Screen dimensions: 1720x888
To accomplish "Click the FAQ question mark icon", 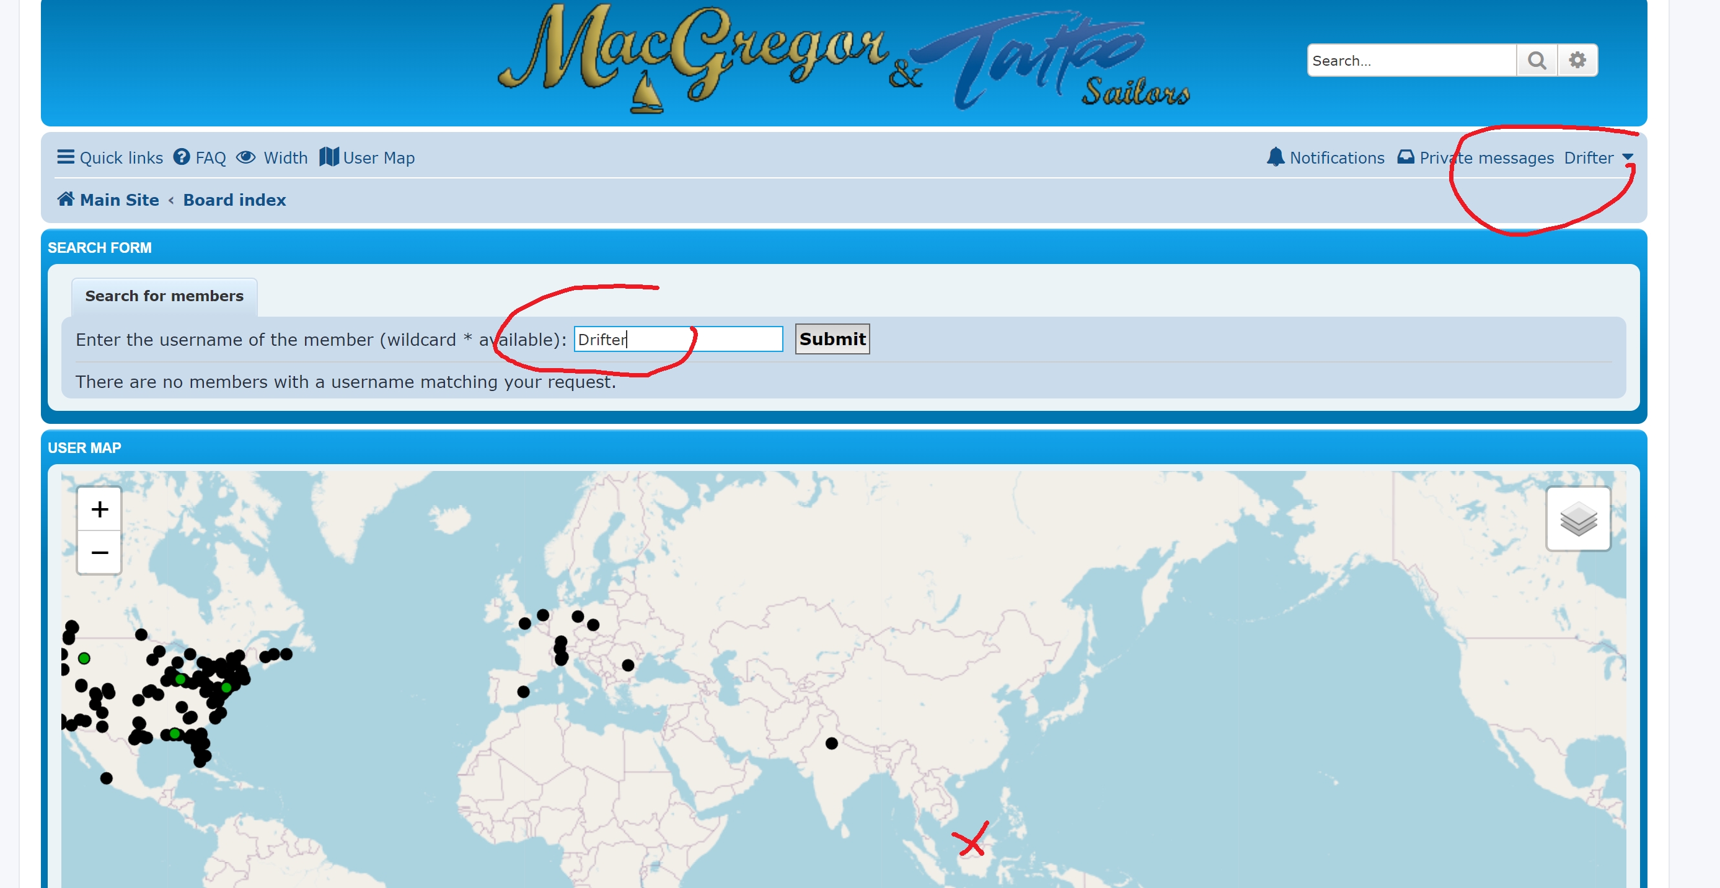I will [x=181, y=157].
